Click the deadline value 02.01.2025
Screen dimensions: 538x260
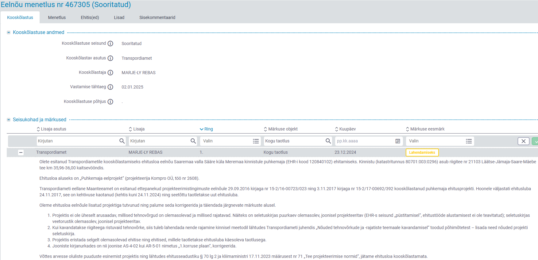coord(132,87)
